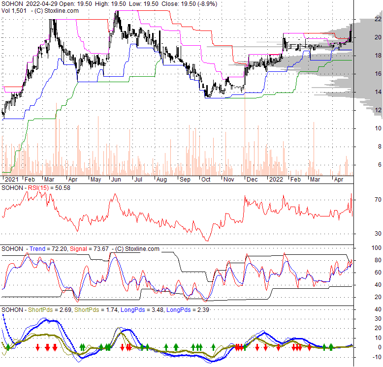Click the bottom panel '30' axis label
383x367 pixels.
[x=378, y=319]
